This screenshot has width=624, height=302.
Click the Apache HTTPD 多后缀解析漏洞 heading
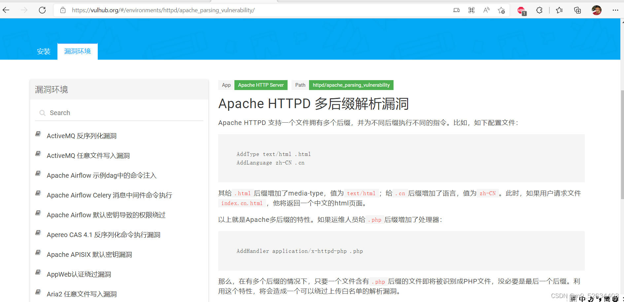(314, 104)
